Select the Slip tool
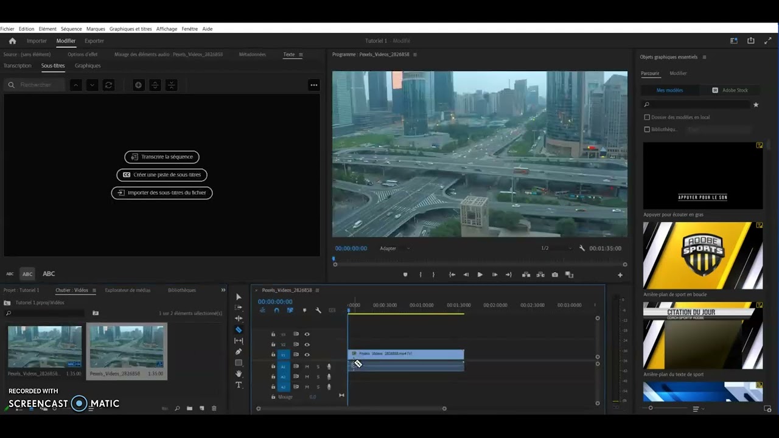 (x=239, y=341)
